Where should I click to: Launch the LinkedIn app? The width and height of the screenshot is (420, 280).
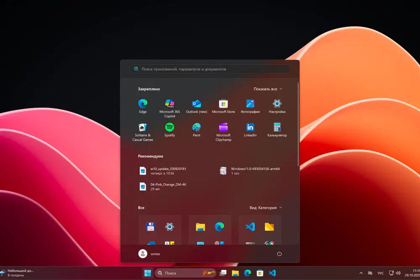click(x=250, y=130)
